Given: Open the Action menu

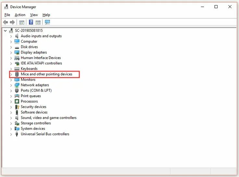Looking at the screenshot, I should 20,15.
